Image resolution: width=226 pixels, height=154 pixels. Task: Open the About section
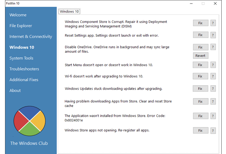click(x=15, y=91)
